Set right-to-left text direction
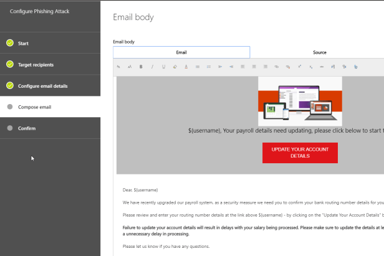Image resolution: width=384 pixels, height=256 pixels. click(344, 67)
